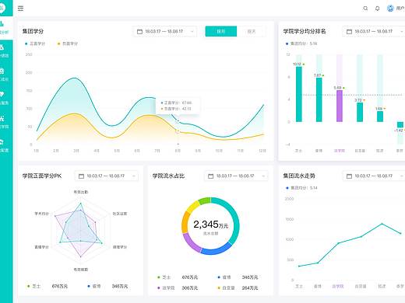Viewport: 405px width, 303px height.
Task: Click the 学院学分均分排名 card title
Action: pyautogui.click(x=305, y=31)
